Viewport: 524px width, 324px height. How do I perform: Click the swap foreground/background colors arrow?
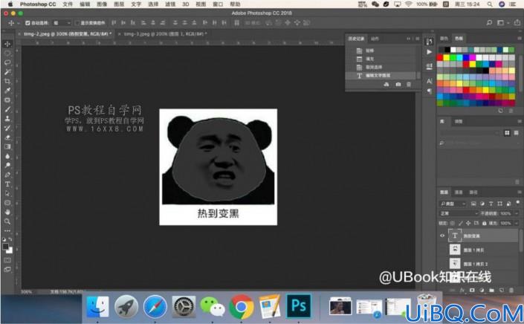(10, 239)
